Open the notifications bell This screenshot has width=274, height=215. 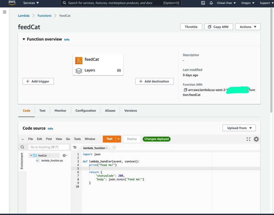pos(211,3)
